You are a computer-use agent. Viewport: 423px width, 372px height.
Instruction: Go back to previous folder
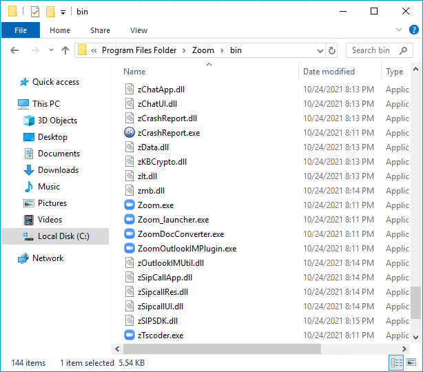tap(14, 50)
